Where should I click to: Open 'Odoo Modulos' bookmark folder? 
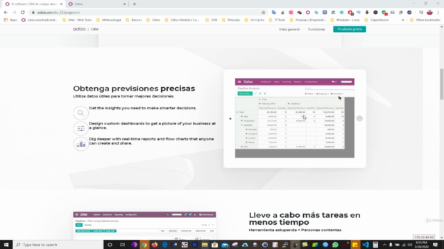coord(182,20)
